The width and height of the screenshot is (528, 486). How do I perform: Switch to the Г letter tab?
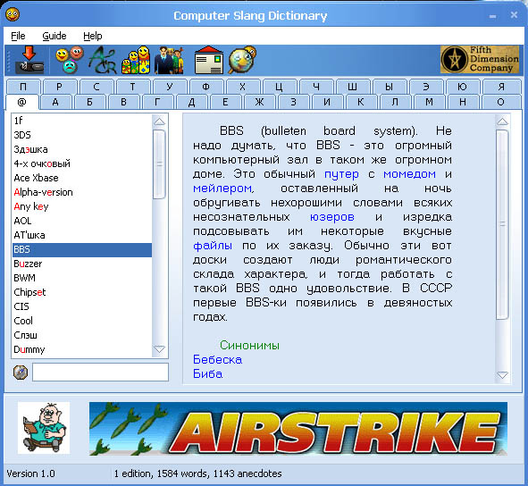click(x=157, y=102)
